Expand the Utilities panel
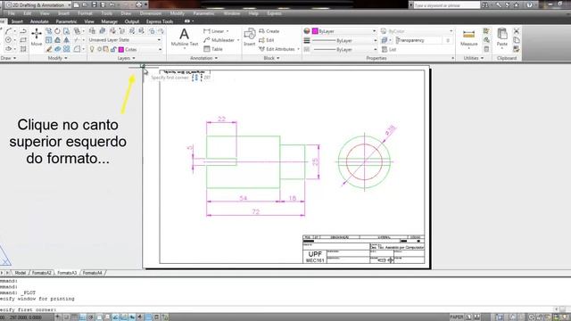 474,58
